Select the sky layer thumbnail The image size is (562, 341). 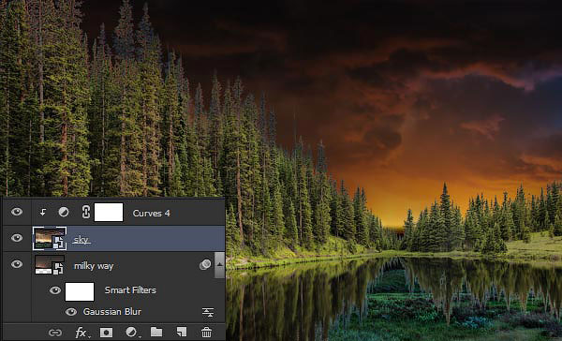tap(50, 238)
